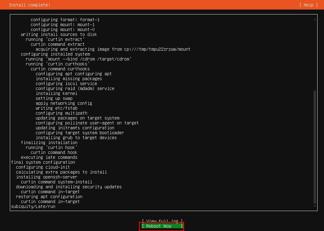The image size is (324, 231).
Task: Select log line 'configuring mount: mount-1'
Action: tap(63, 25)
